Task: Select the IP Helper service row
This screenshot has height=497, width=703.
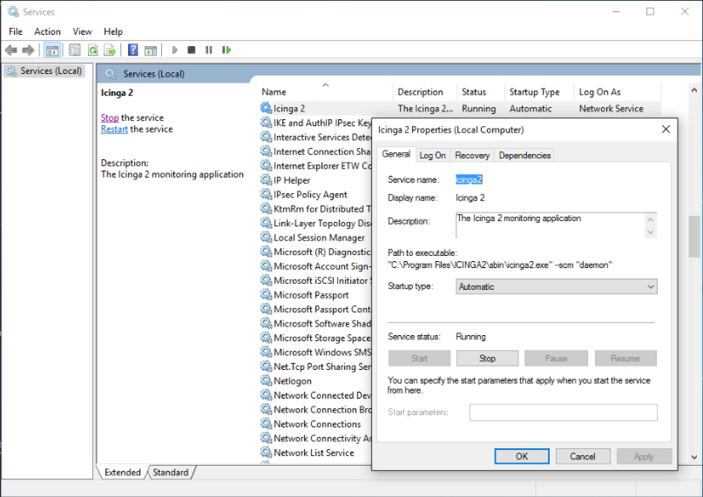Action: [x=316, y=180]
